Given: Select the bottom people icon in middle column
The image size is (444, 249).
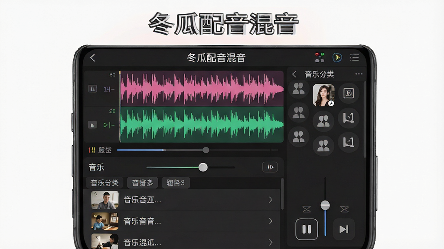Looking at the screenshot, I should tap(323, 146).
